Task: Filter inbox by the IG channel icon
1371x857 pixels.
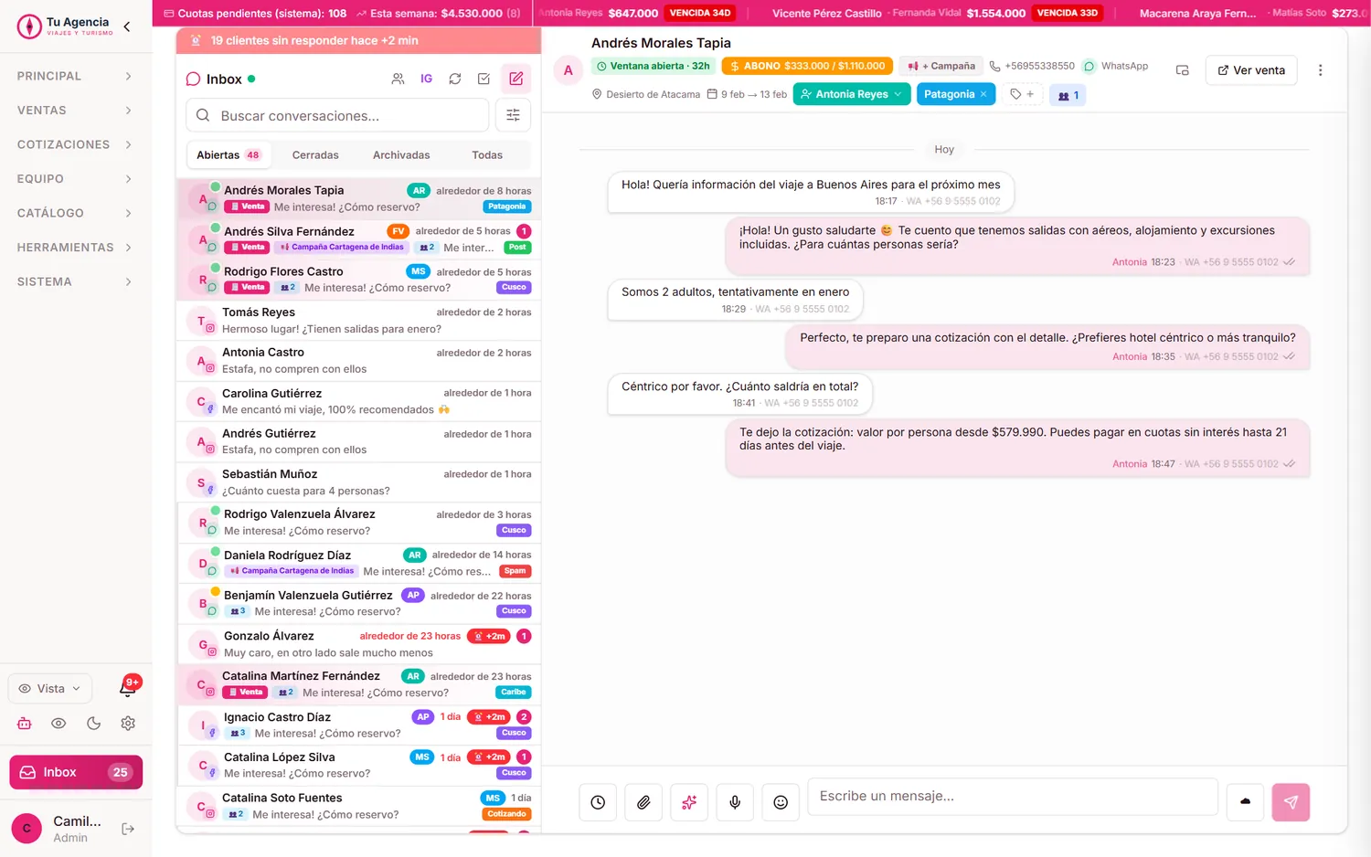Action: 426,79
